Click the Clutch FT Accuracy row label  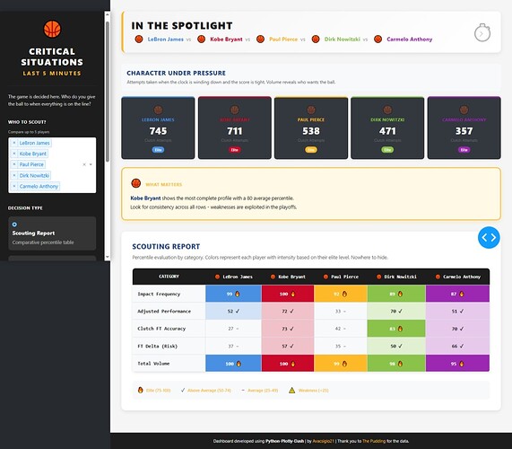161,329
